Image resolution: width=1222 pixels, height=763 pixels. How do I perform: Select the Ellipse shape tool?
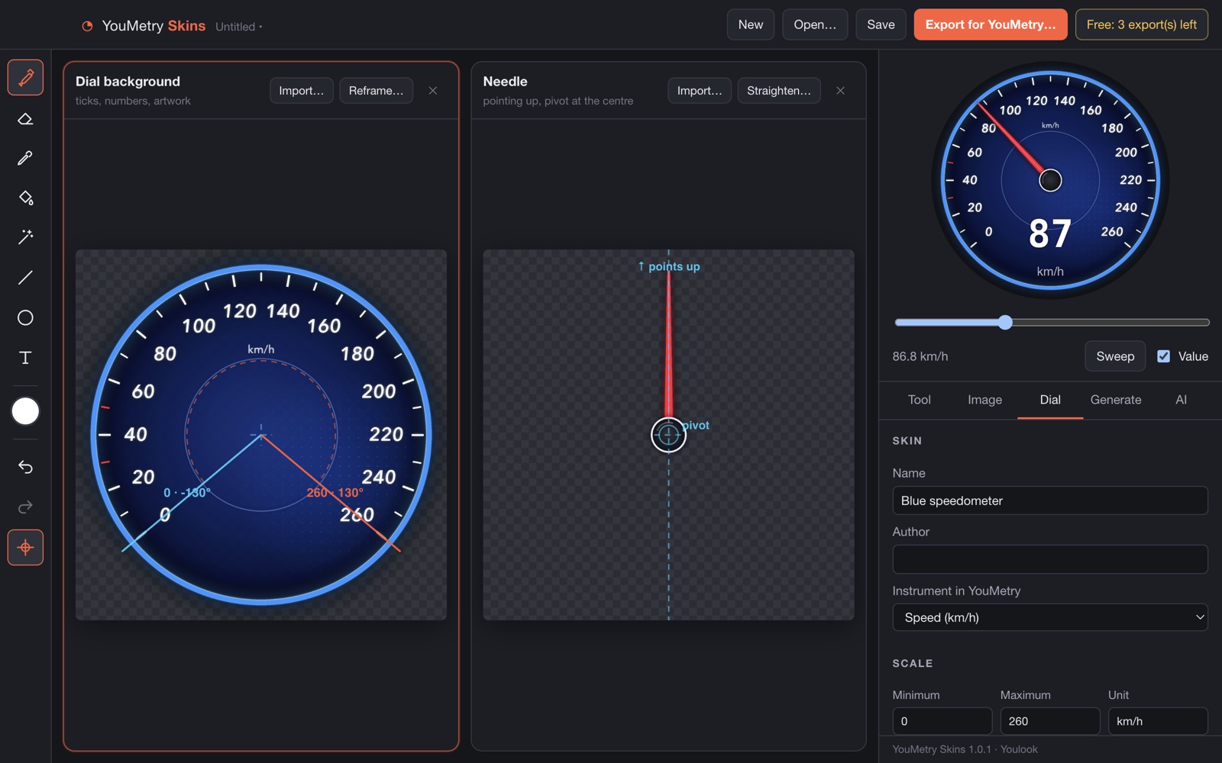click(25, 317)
